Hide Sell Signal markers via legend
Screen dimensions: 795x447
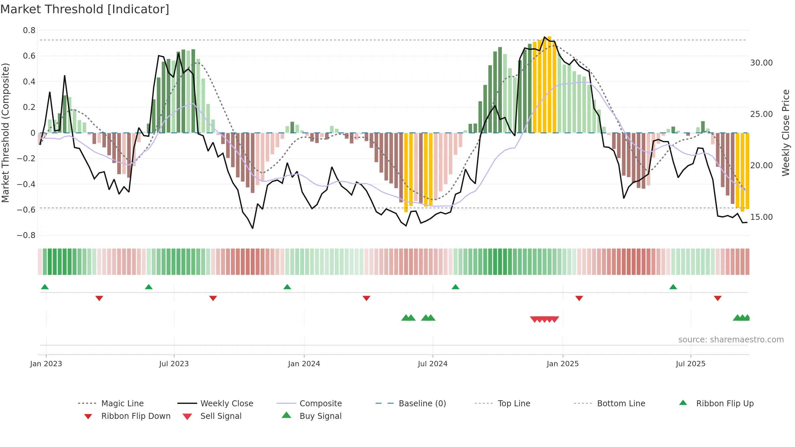(212, 416)
